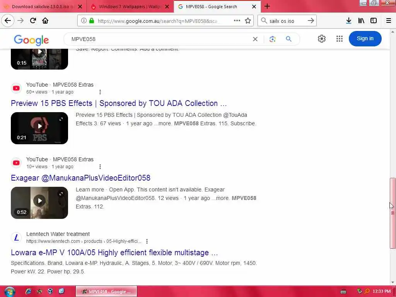Reload the current page
This screenshot has height=297, width=396.
(33, 20)
